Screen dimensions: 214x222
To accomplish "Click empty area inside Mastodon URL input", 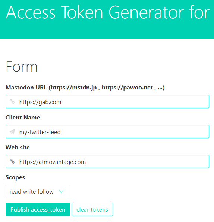I will pos(135,101).
